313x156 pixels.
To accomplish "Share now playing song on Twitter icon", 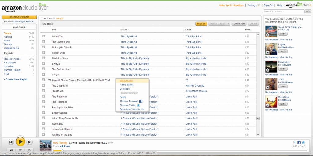I will [x=303, y=143].
